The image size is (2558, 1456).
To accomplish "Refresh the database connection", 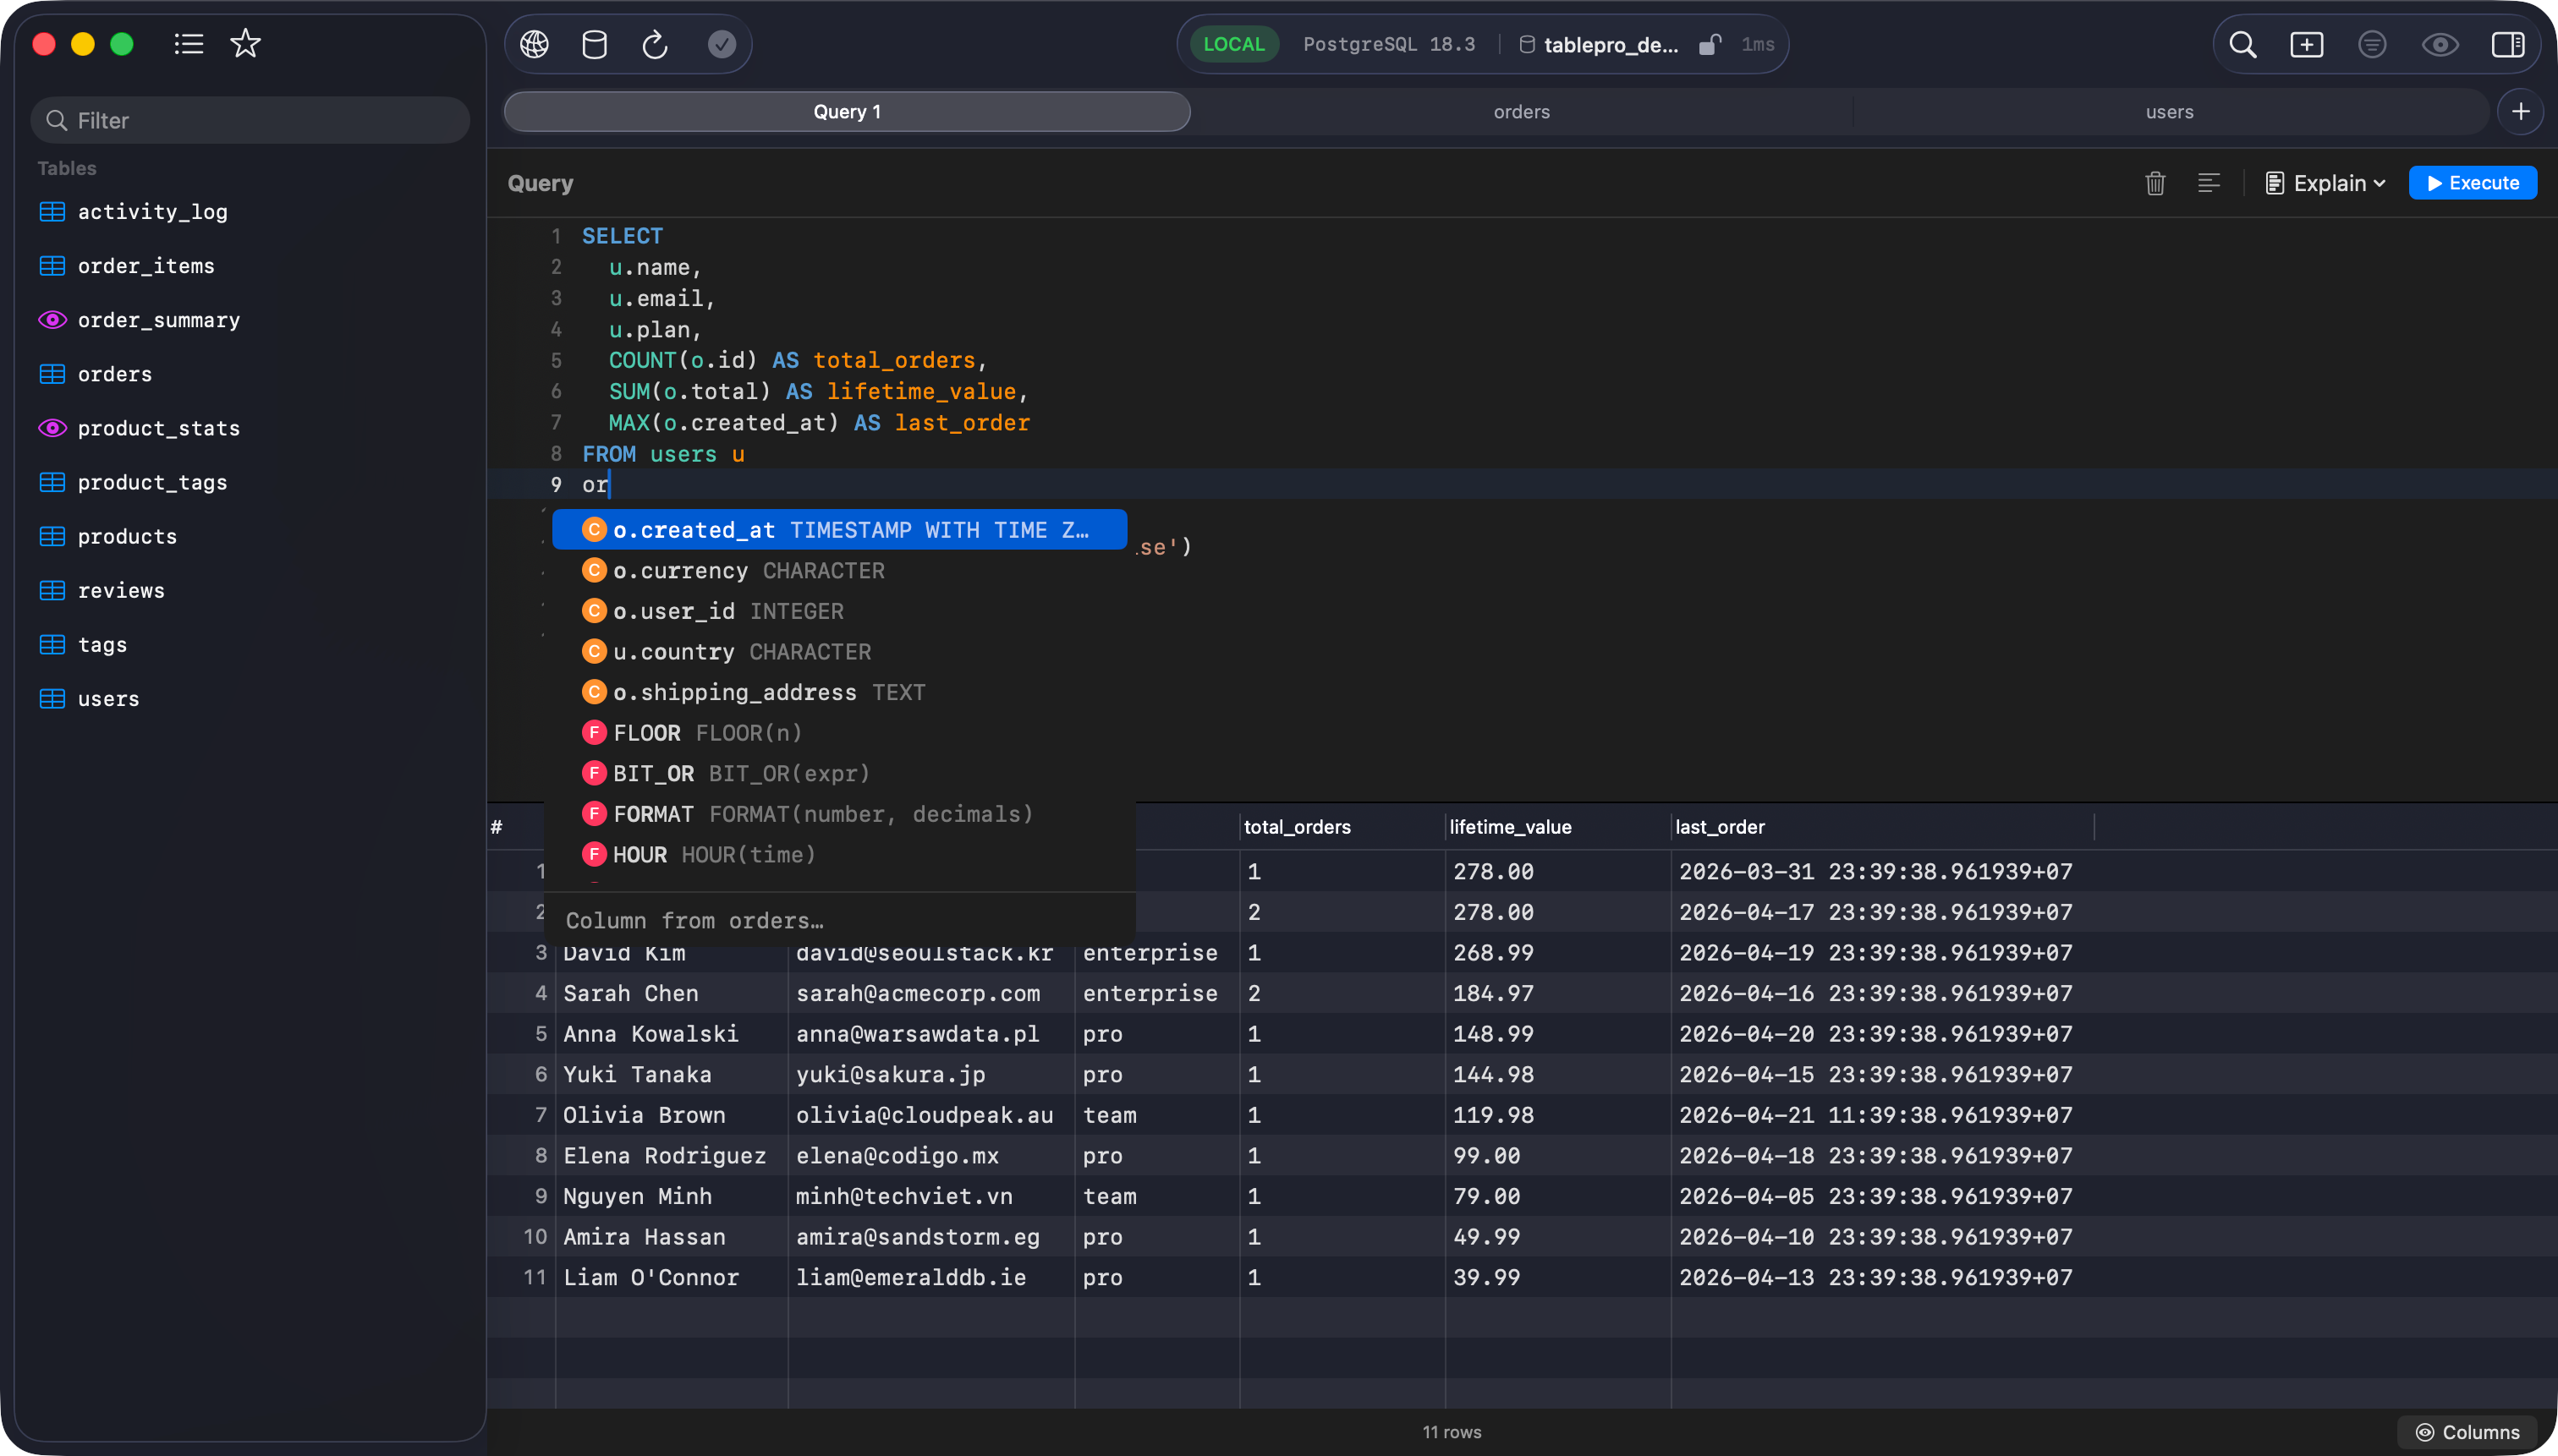I will pyautogui.click(x=656, y=44).
